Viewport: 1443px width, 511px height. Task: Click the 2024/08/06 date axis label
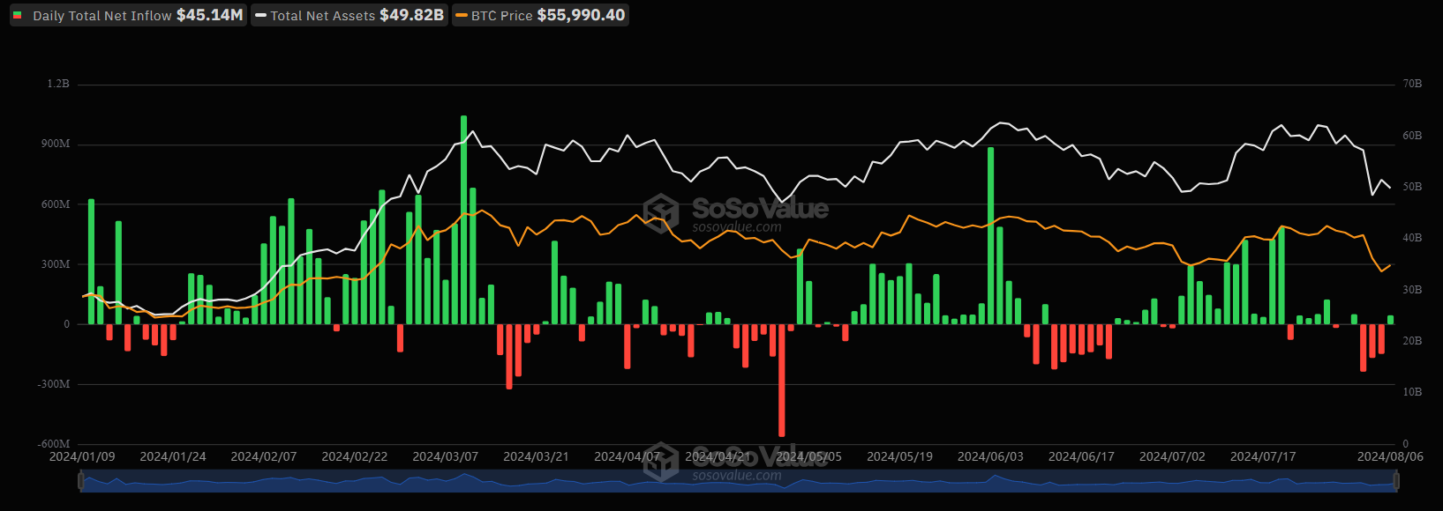point(1389,456)
